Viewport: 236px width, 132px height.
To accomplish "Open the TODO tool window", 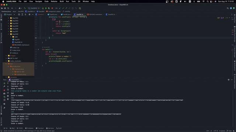I will pyautogui.click(x=20, y=128).
